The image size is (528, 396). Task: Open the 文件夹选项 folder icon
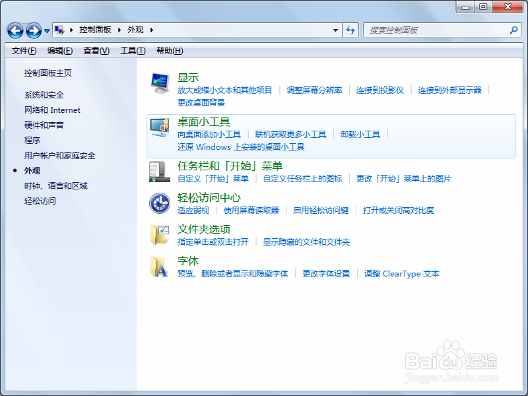(160, 235)
